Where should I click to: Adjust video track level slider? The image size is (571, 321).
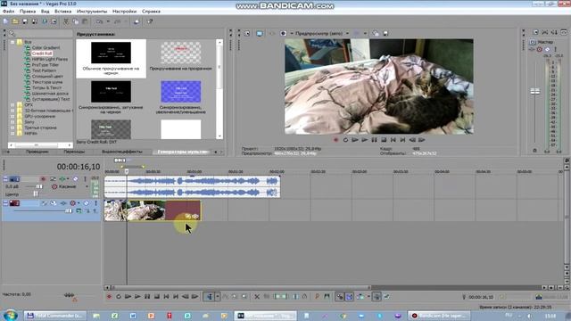pyautogui.click(x=69, y=210)
